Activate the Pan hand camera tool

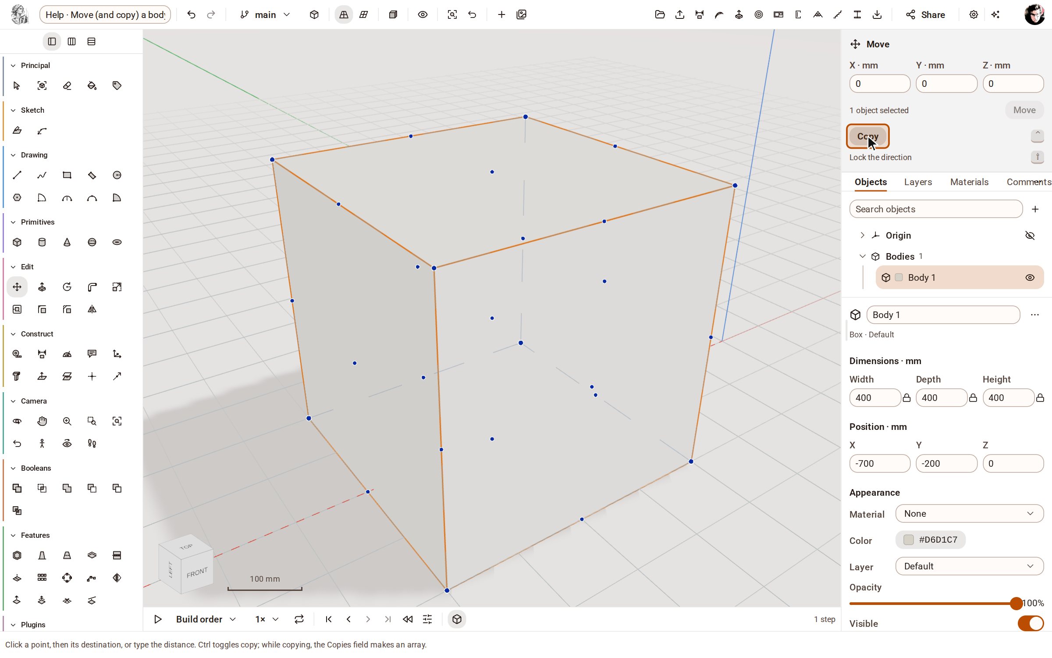pyautogui.click(x=42, y=421)
